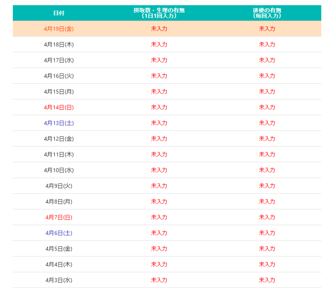Image resolution: width=328 pixels, height=288 pixels.
Task: Open 未入力 bowel entry for 4月10日
Action: 267,170
